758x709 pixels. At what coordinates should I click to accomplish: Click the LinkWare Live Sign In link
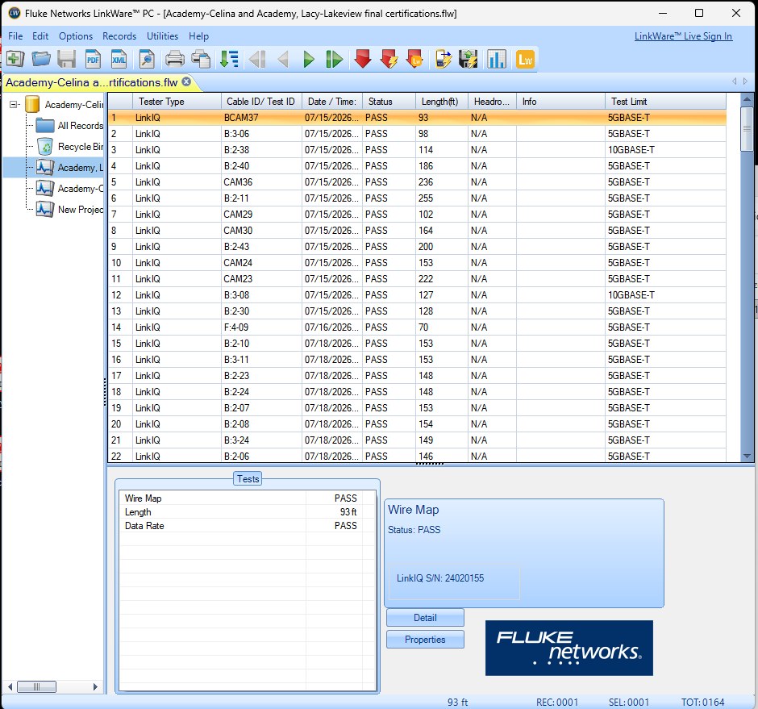point(683,36)
